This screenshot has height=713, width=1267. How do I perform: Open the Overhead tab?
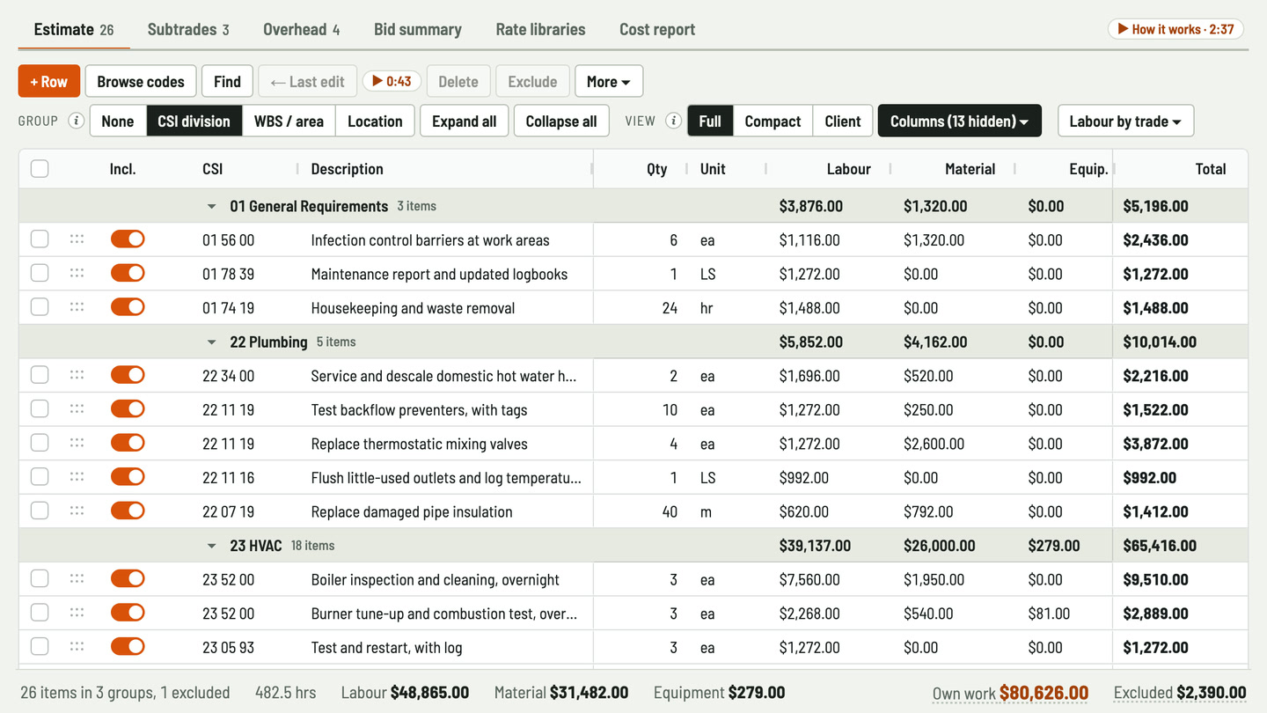tap(301, 29)
